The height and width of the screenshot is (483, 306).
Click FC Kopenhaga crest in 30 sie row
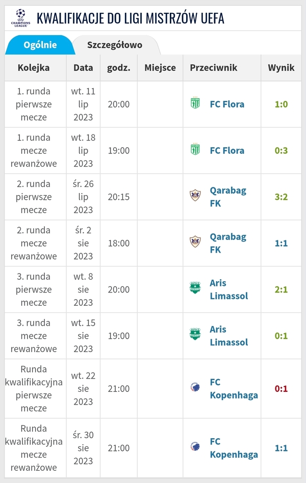pos(195,448)
